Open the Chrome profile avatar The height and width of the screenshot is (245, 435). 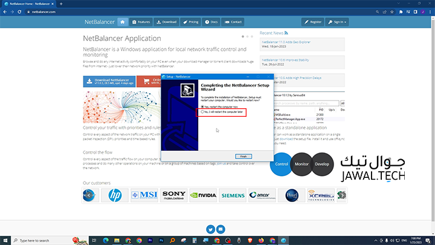point(423,12)
